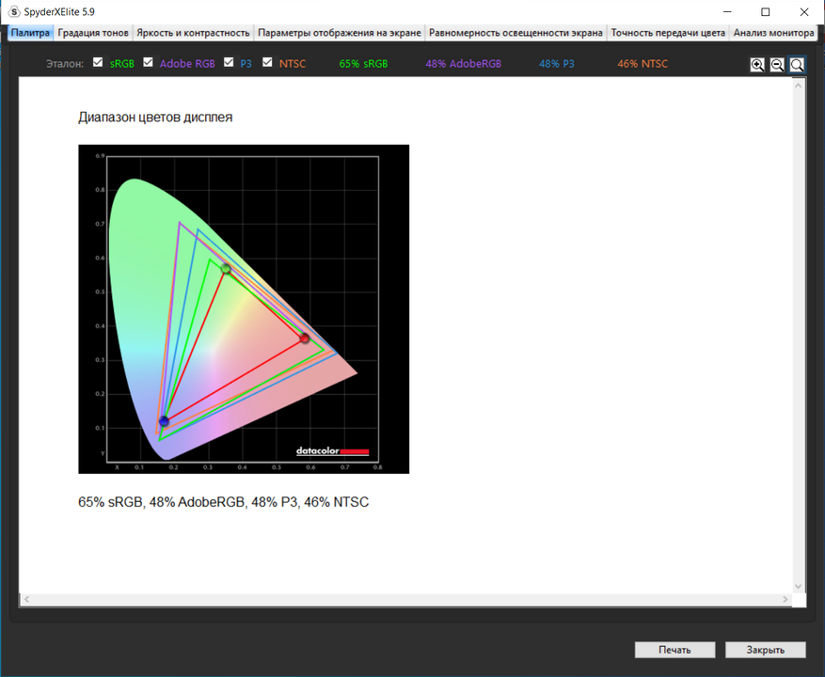Image resolution: width=825 pixels, height=677 pixels.
Task: Open the Градация тонов tab
Action: click(93, 33)
